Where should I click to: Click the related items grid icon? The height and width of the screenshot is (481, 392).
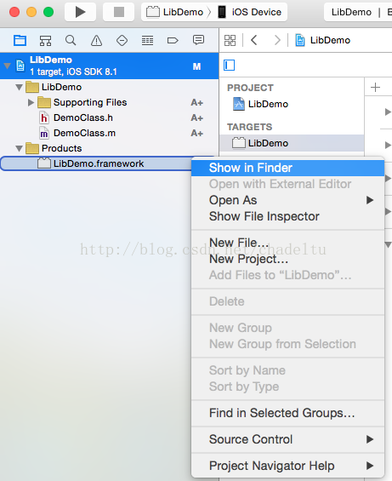tap(230, 40)
